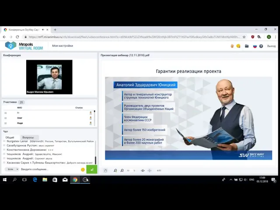Select the hand pan tool under presentation
This screenshot has height=210, width=280.
tap(105, 171)
